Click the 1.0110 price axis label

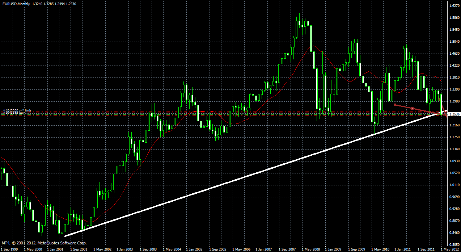coord(454,185)
